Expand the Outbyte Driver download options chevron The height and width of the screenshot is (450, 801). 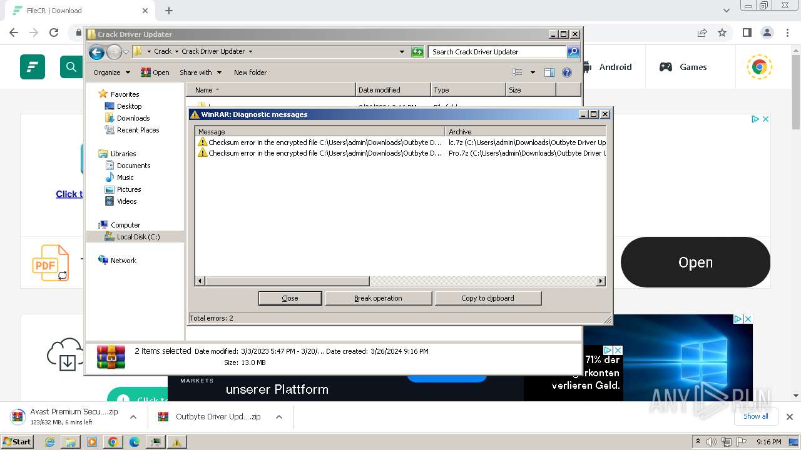pyautogui.click(x=279, y=417)
